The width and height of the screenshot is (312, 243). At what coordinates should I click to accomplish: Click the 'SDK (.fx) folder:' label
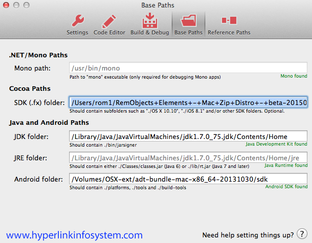[x=40, y=102]
